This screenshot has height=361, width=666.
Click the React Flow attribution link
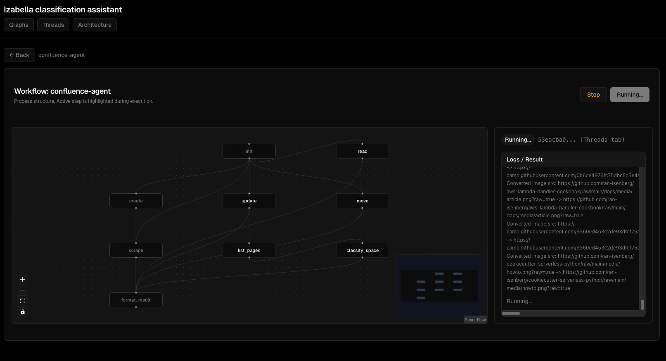tap(475, 320)
